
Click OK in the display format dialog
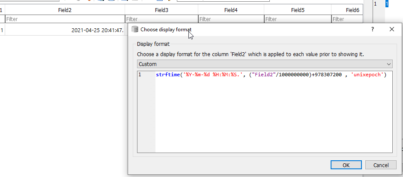346,165
